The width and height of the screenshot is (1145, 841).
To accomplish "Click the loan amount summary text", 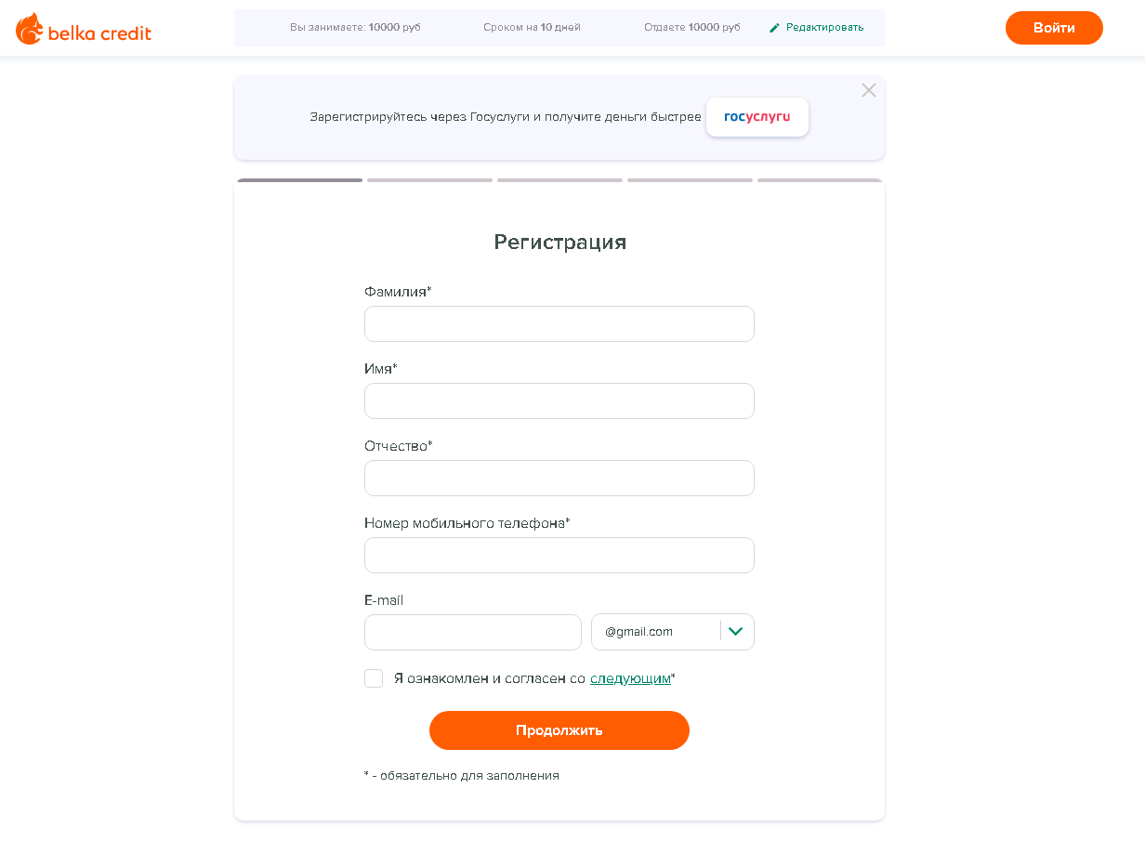I will (355, 28).
